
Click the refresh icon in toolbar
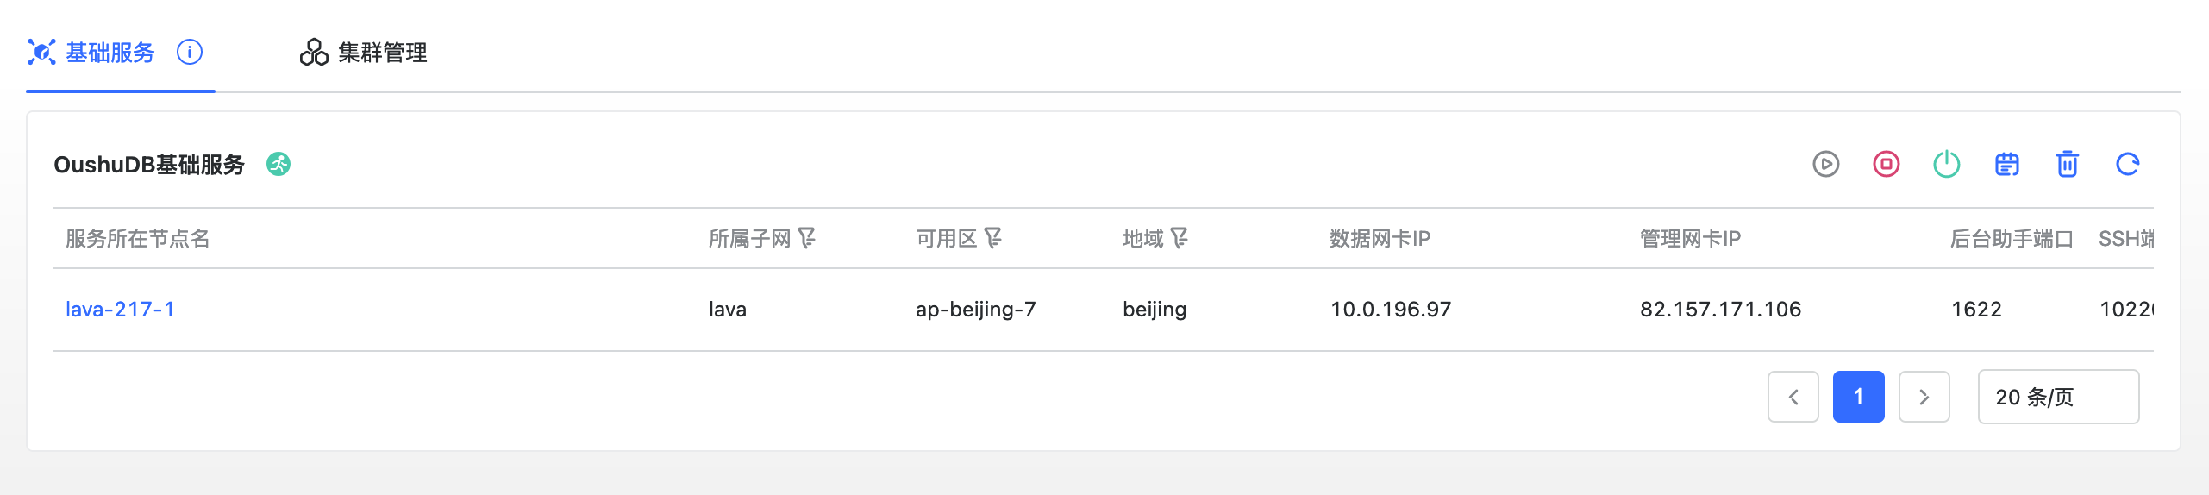(2127, 164)
